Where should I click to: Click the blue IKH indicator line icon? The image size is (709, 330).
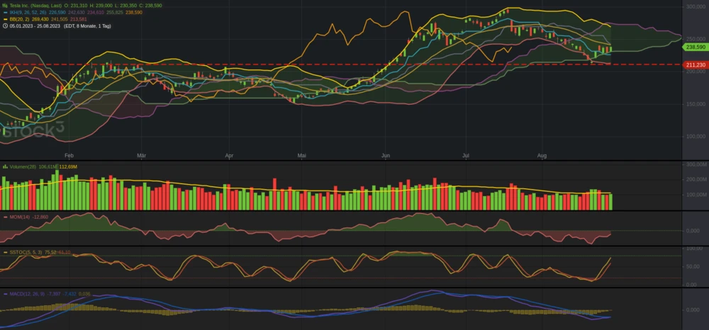click(5, 12)
